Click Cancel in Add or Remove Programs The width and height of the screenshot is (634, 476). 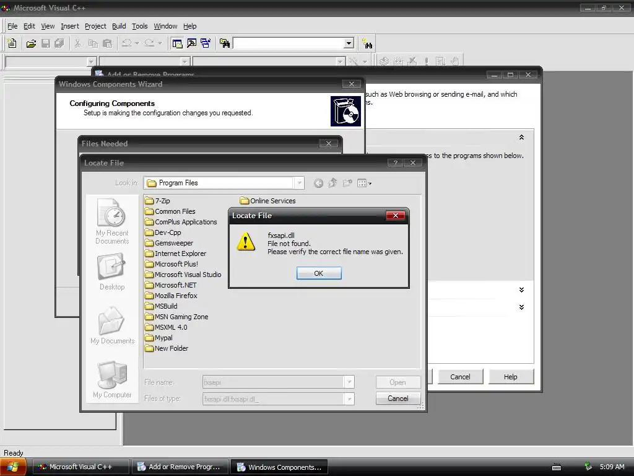[460, 377]
